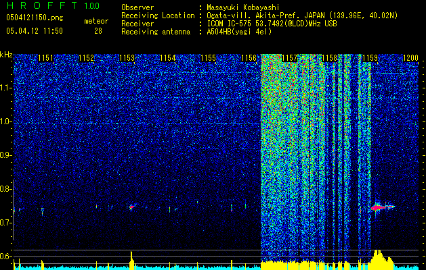This screenshot has height=270, width=426.
Task: Click the 0.7 frequency axis label
Action: (5, 223)
